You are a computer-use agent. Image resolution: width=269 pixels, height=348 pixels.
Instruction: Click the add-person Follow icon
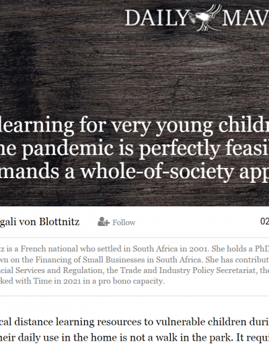pyautogui.click(x=104, y=222)
